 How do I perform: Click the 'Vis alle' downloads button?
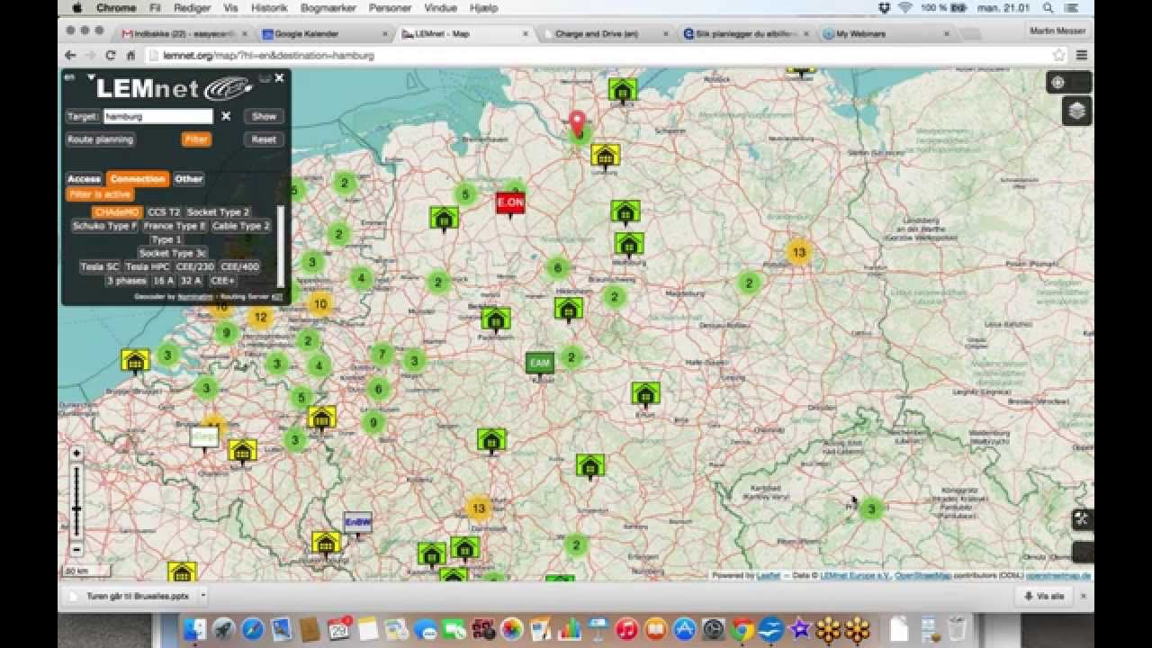[x=1044, y=596]
